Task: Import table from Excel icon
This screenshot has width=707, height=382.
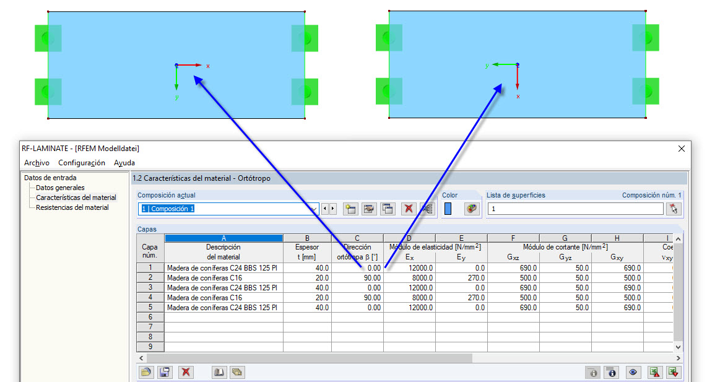Action: point(673,372)
